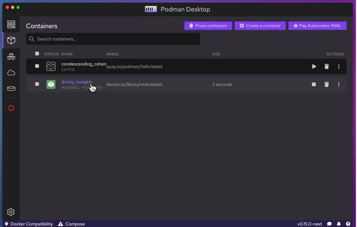This screenshot has height=227, width=357.
Task: Click the exited status icon of condescending_cohen
Action: click(x=51, y=66)
